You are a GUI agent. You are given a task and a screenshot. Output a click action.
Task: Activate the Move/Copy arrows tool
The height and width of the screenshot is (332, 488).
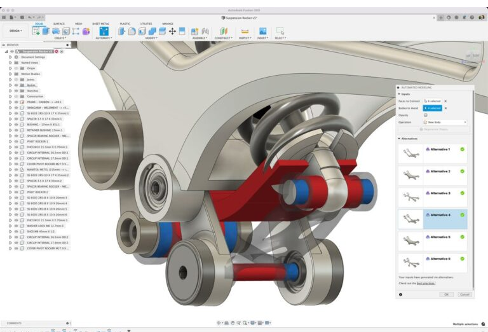[172, 31]
